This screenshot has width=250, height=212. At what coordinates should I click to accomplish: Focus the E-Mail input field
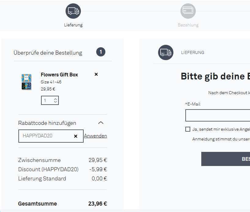click(x=218, y=115)
